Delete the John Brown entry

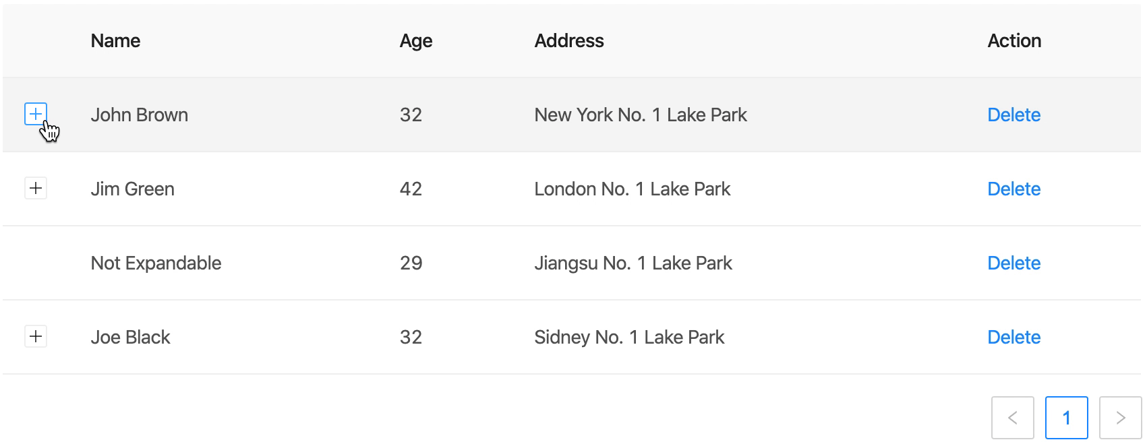[1014, 115]
